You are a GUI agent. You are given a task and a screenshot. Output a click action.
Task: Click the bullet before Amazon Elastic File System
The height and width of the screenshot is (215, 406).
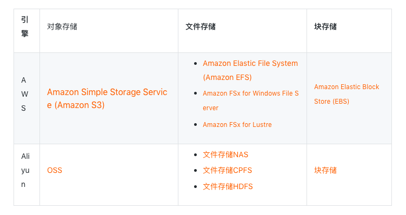(196, 63)
